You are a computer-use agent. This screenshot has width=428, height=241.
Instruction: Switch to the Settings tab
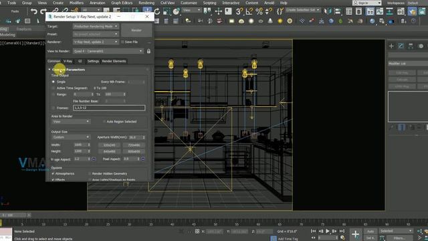(94, 61)
